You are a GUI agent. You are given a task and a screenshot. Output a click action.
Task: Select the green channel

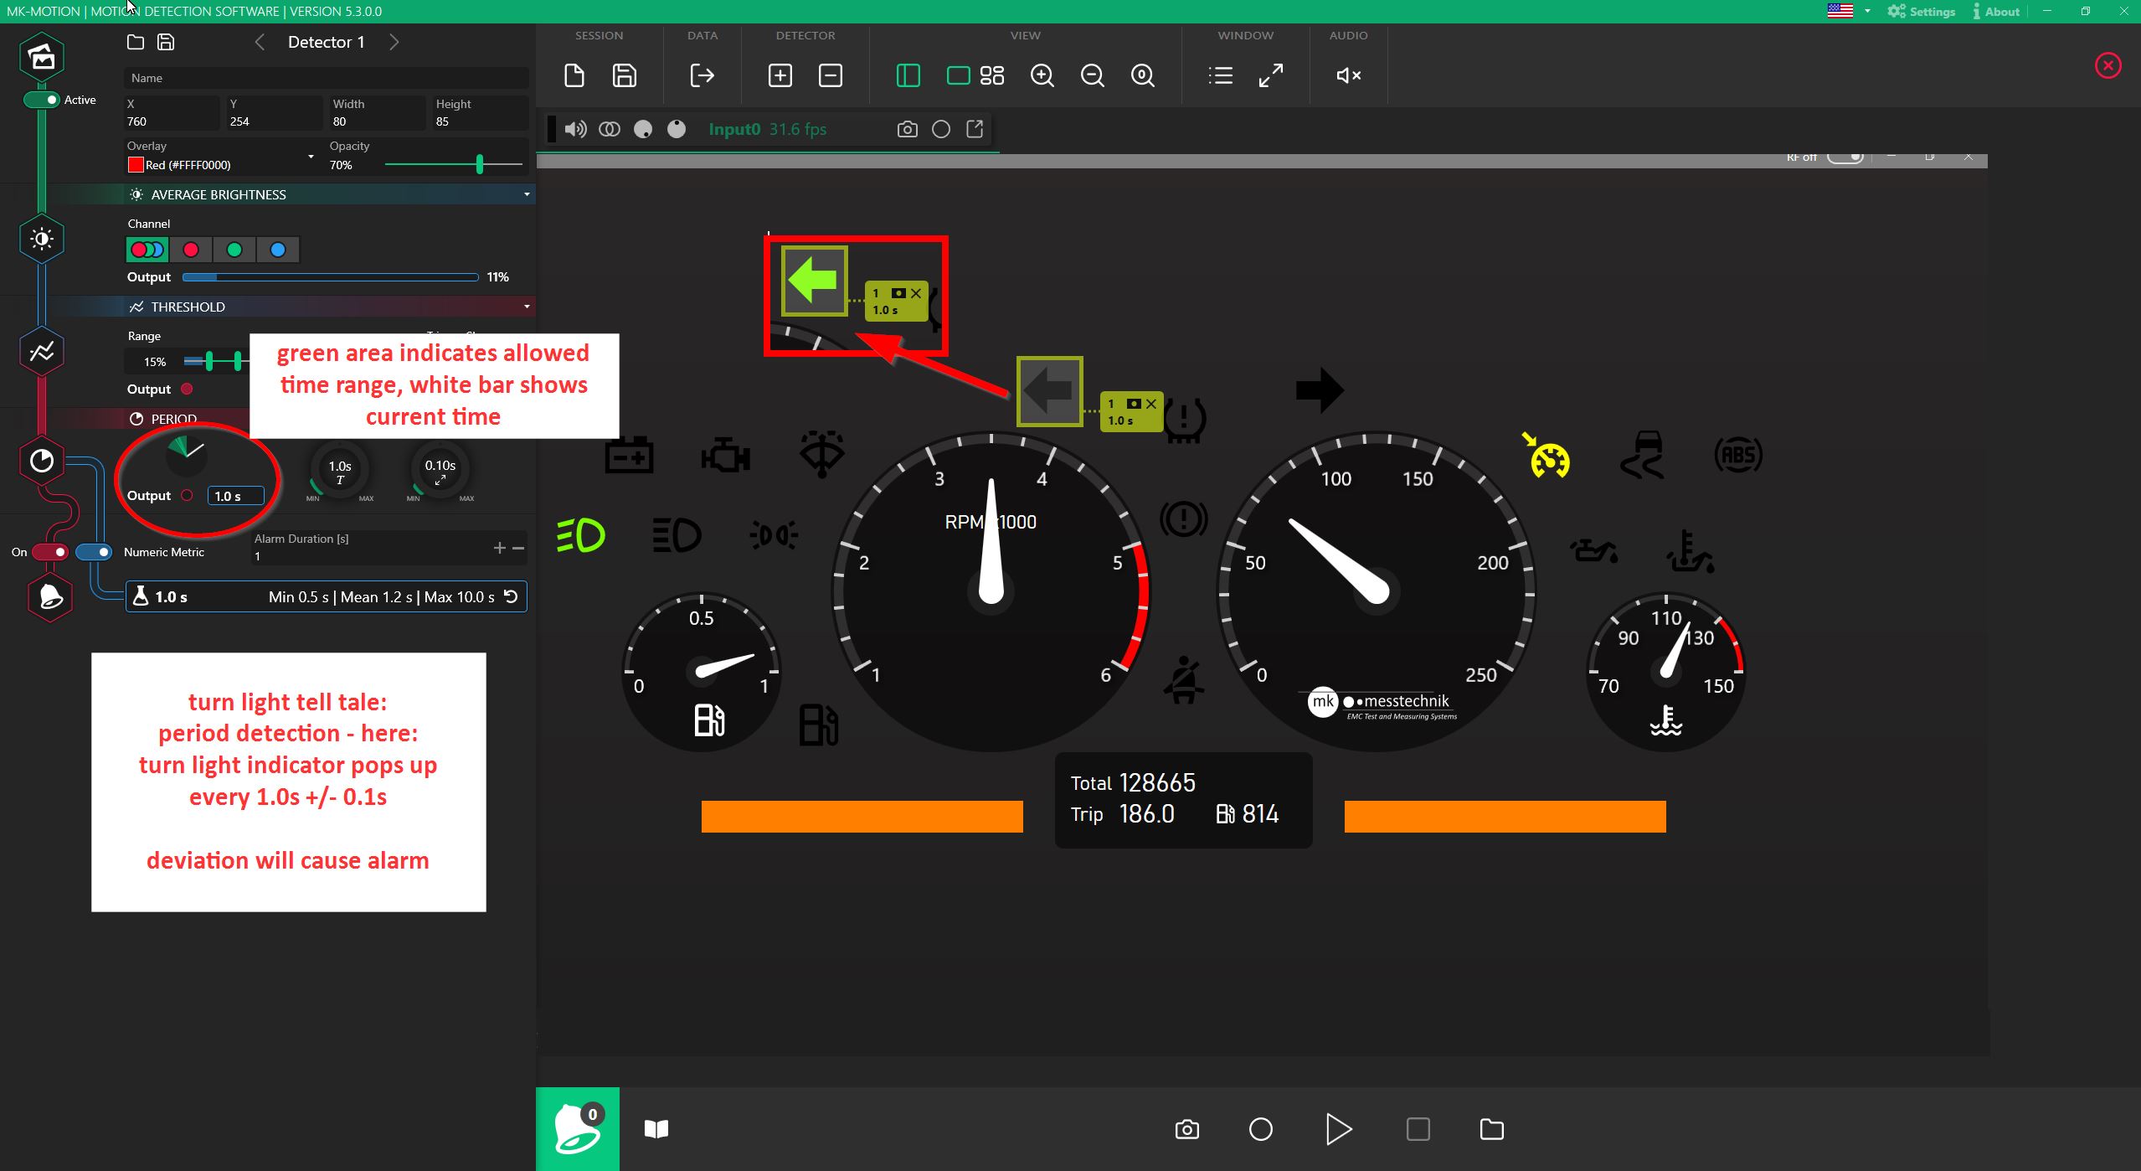[x=234, y=250]
